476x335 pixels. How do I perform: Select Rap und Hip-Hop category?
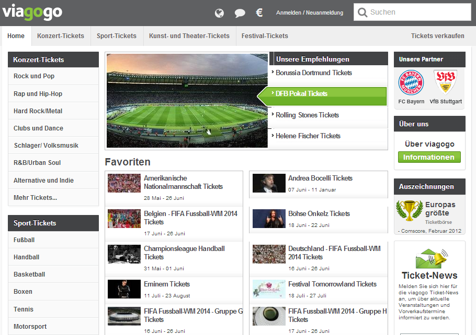(x=53, y=93)
